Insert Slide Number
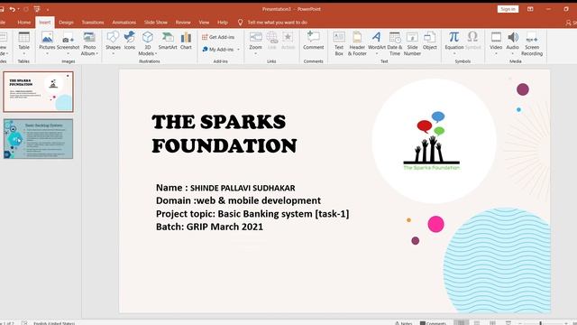The width and height of the screenshot is (577, 325). pyautogui.click(x=412, y=43)
